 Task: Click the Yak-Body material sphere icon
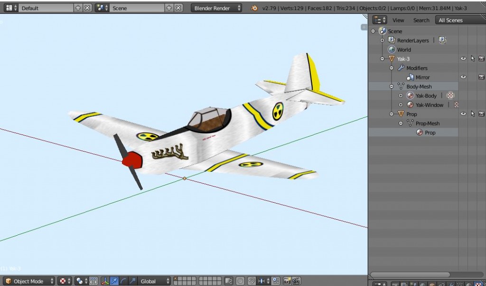coord(411,96)
